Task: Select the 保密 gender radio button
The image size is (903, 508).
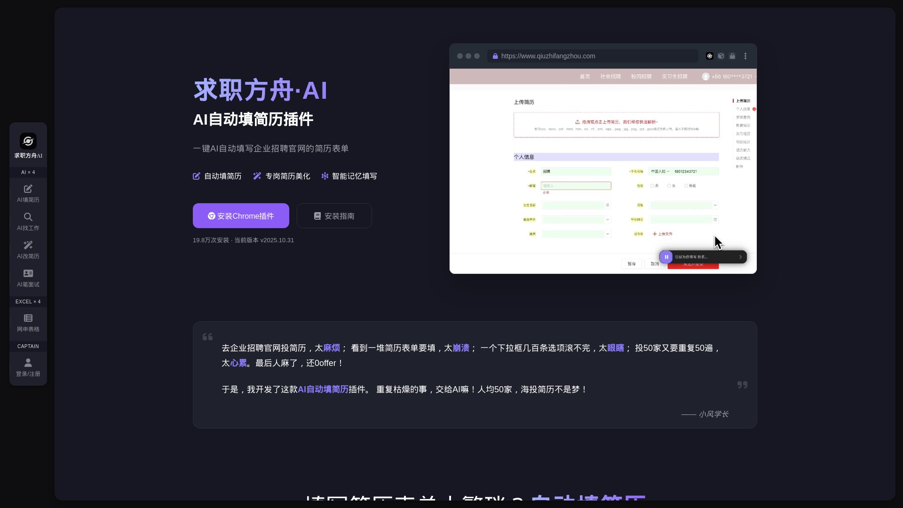Action: click(x=686, y=186)
